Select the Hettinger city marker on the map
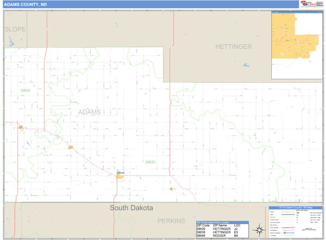The image size is (326, 240). [120, 175]
